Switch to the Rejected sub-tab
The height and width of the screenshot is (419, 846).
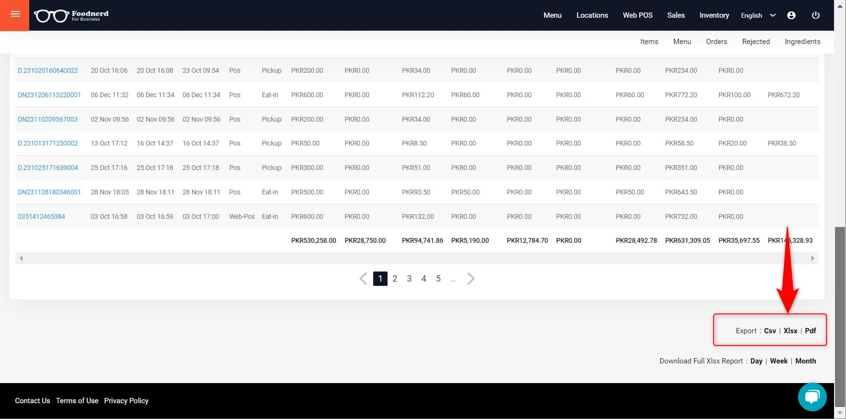point(756,42)
